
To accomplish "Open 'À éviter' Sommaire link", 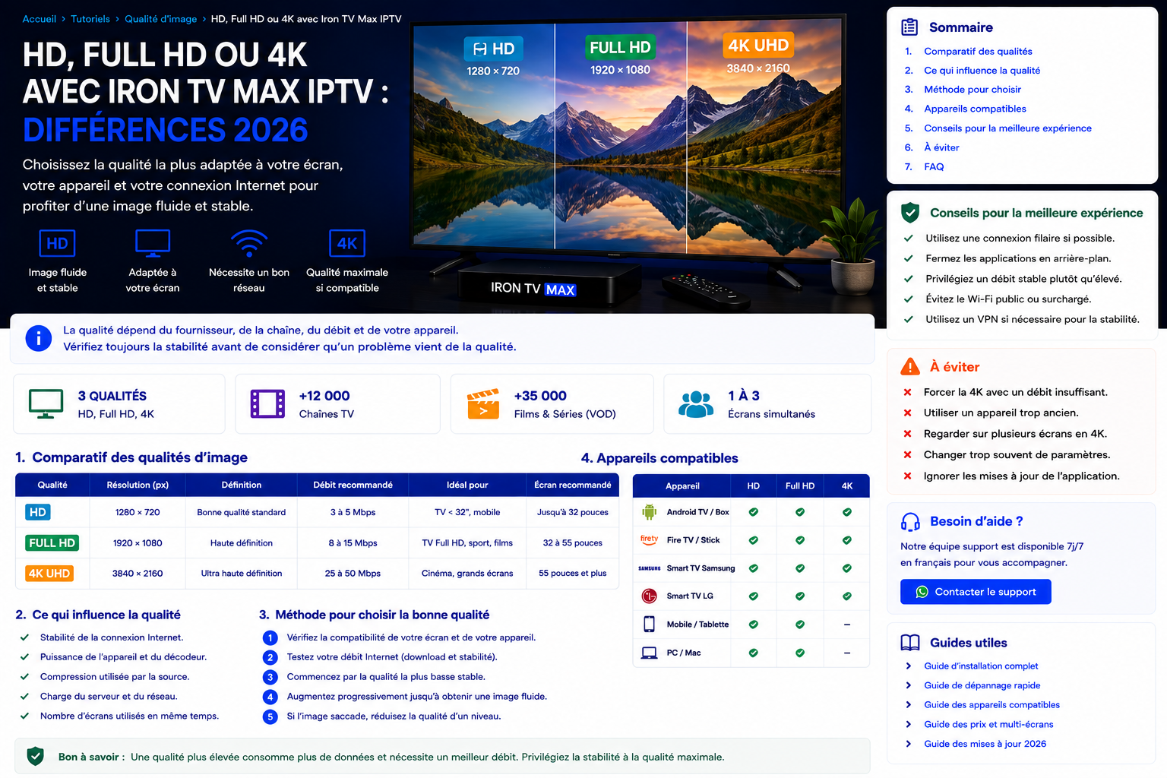I will coord(941,147).
